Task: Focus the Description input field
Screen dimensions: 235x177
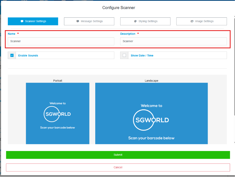Action: [173, 41]
